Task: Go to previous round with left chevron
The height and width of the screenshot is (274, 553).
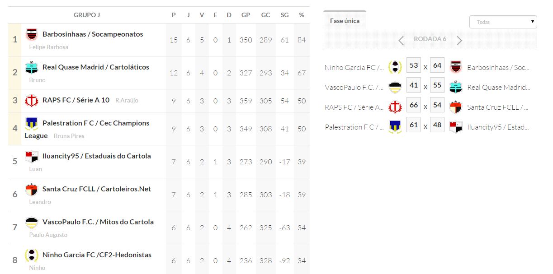Action: click(401, 41)
